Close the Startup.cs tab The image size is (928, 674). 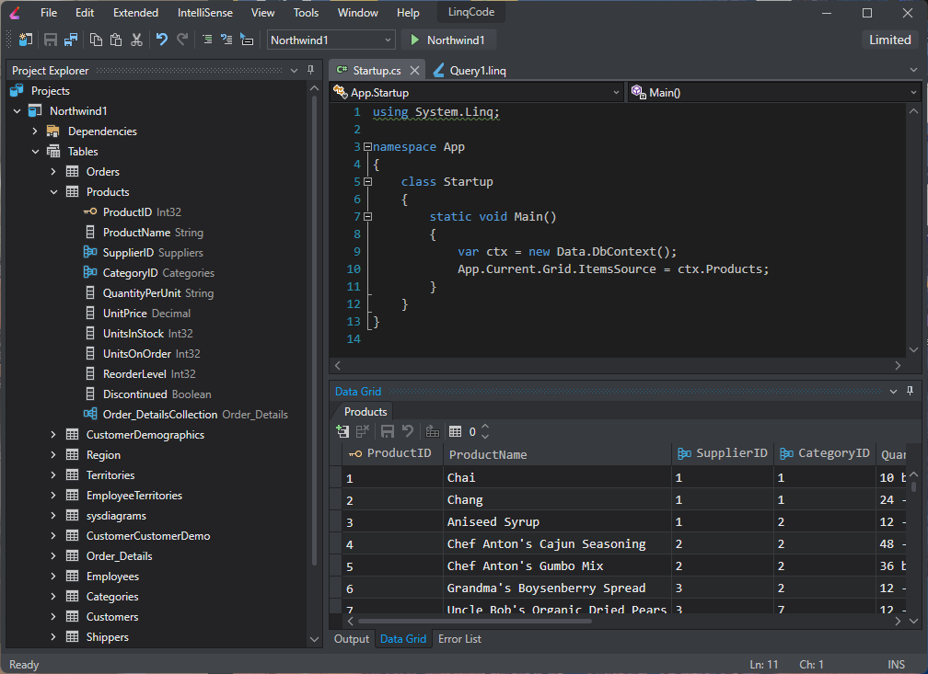[x=415, y=71]
